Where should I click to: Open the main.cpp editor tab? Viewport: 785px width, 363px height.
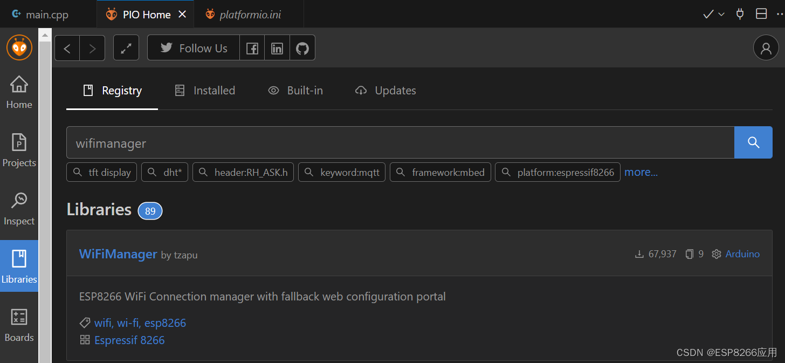47,15
